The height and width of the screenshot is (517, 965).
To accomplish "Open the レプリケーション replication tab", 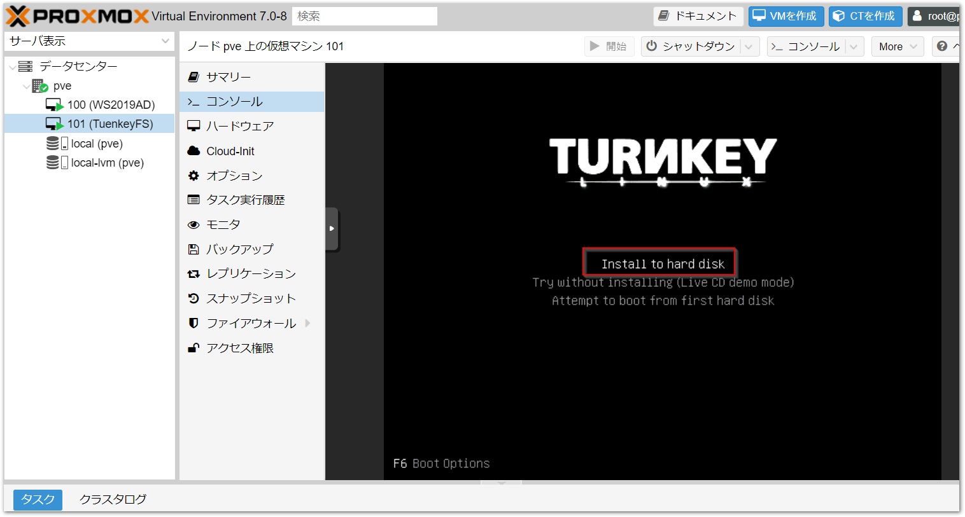I will 252,273.
